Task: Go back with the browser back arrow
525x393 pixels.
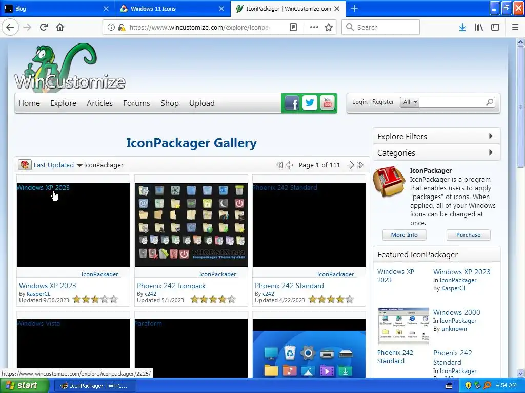Action: point(10,28)
